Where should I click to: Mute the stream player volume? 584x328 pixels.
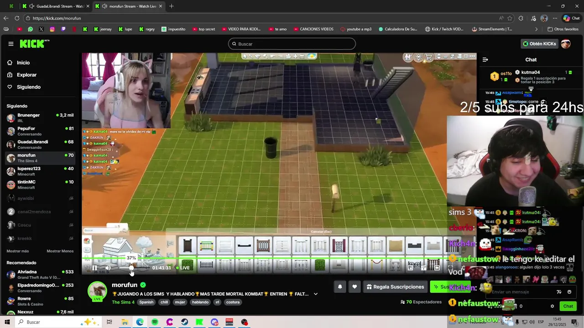pyautogui.click(x=108, y=268)
